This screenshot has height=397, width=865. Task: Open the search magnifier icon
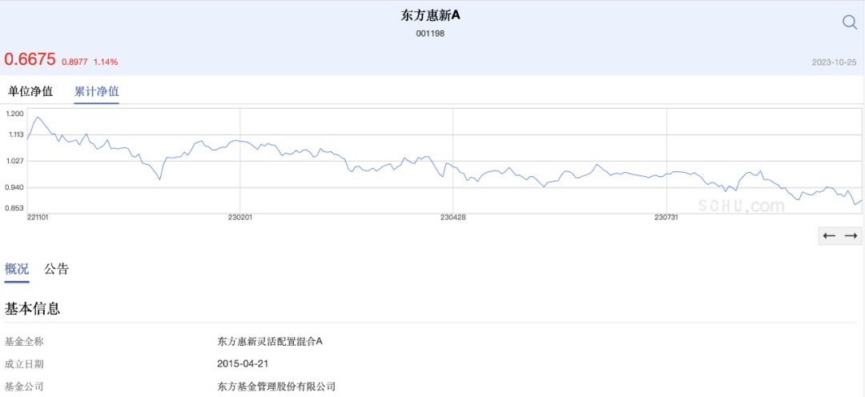pyautogui.click(x=850, y=22)
